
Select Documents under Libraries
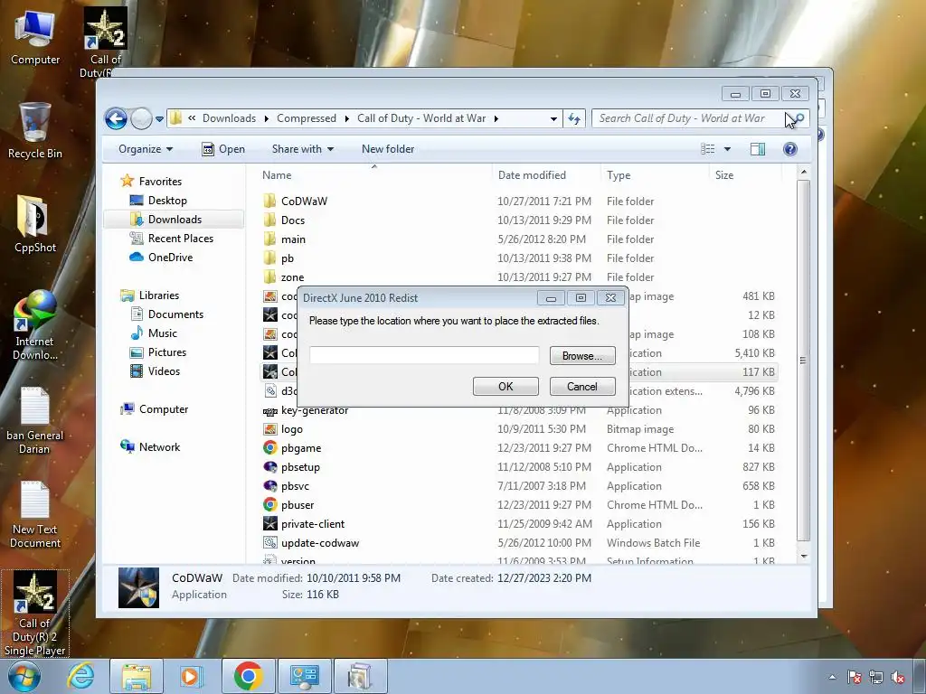pyautogui.click(x=175, y=314)
